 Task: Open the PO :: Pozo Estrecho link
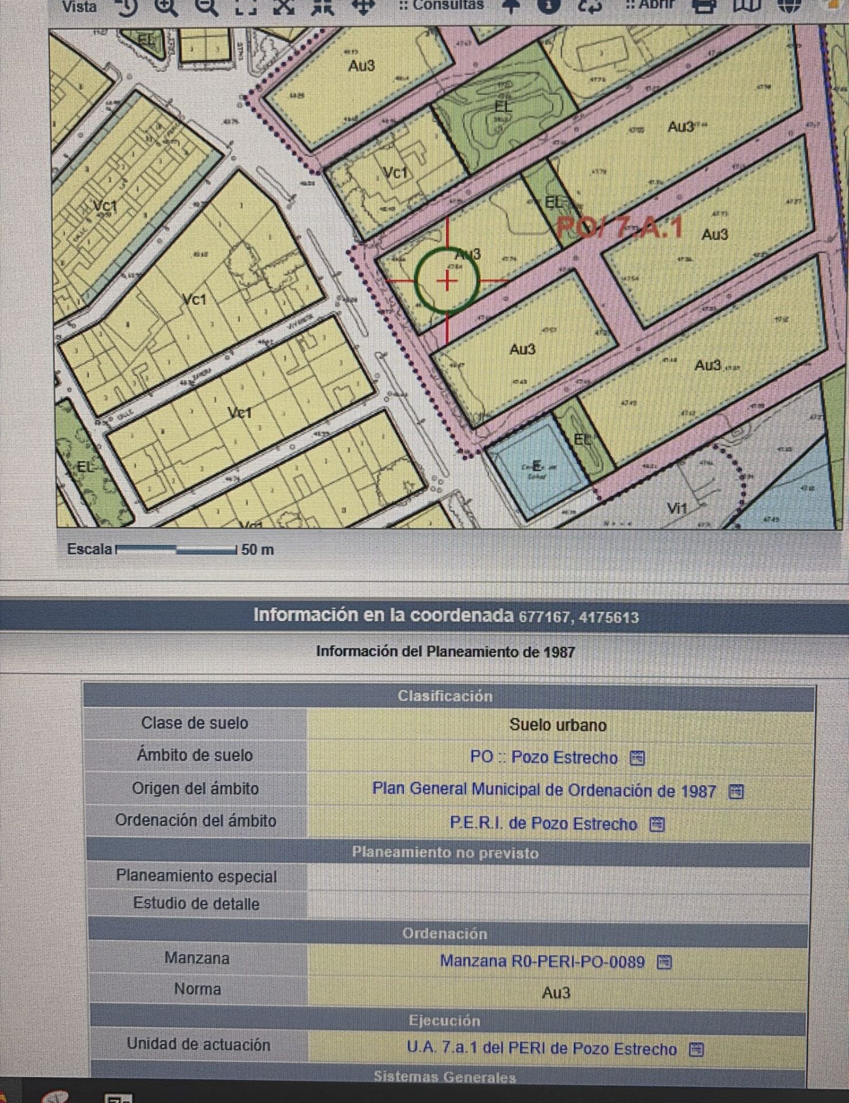click(543, 758)
